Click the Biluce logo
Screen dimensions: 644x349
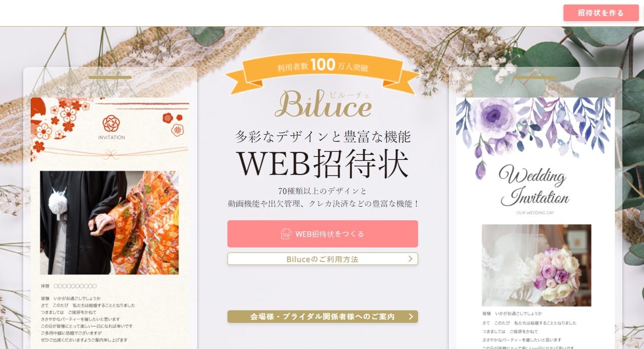[323, 103]
